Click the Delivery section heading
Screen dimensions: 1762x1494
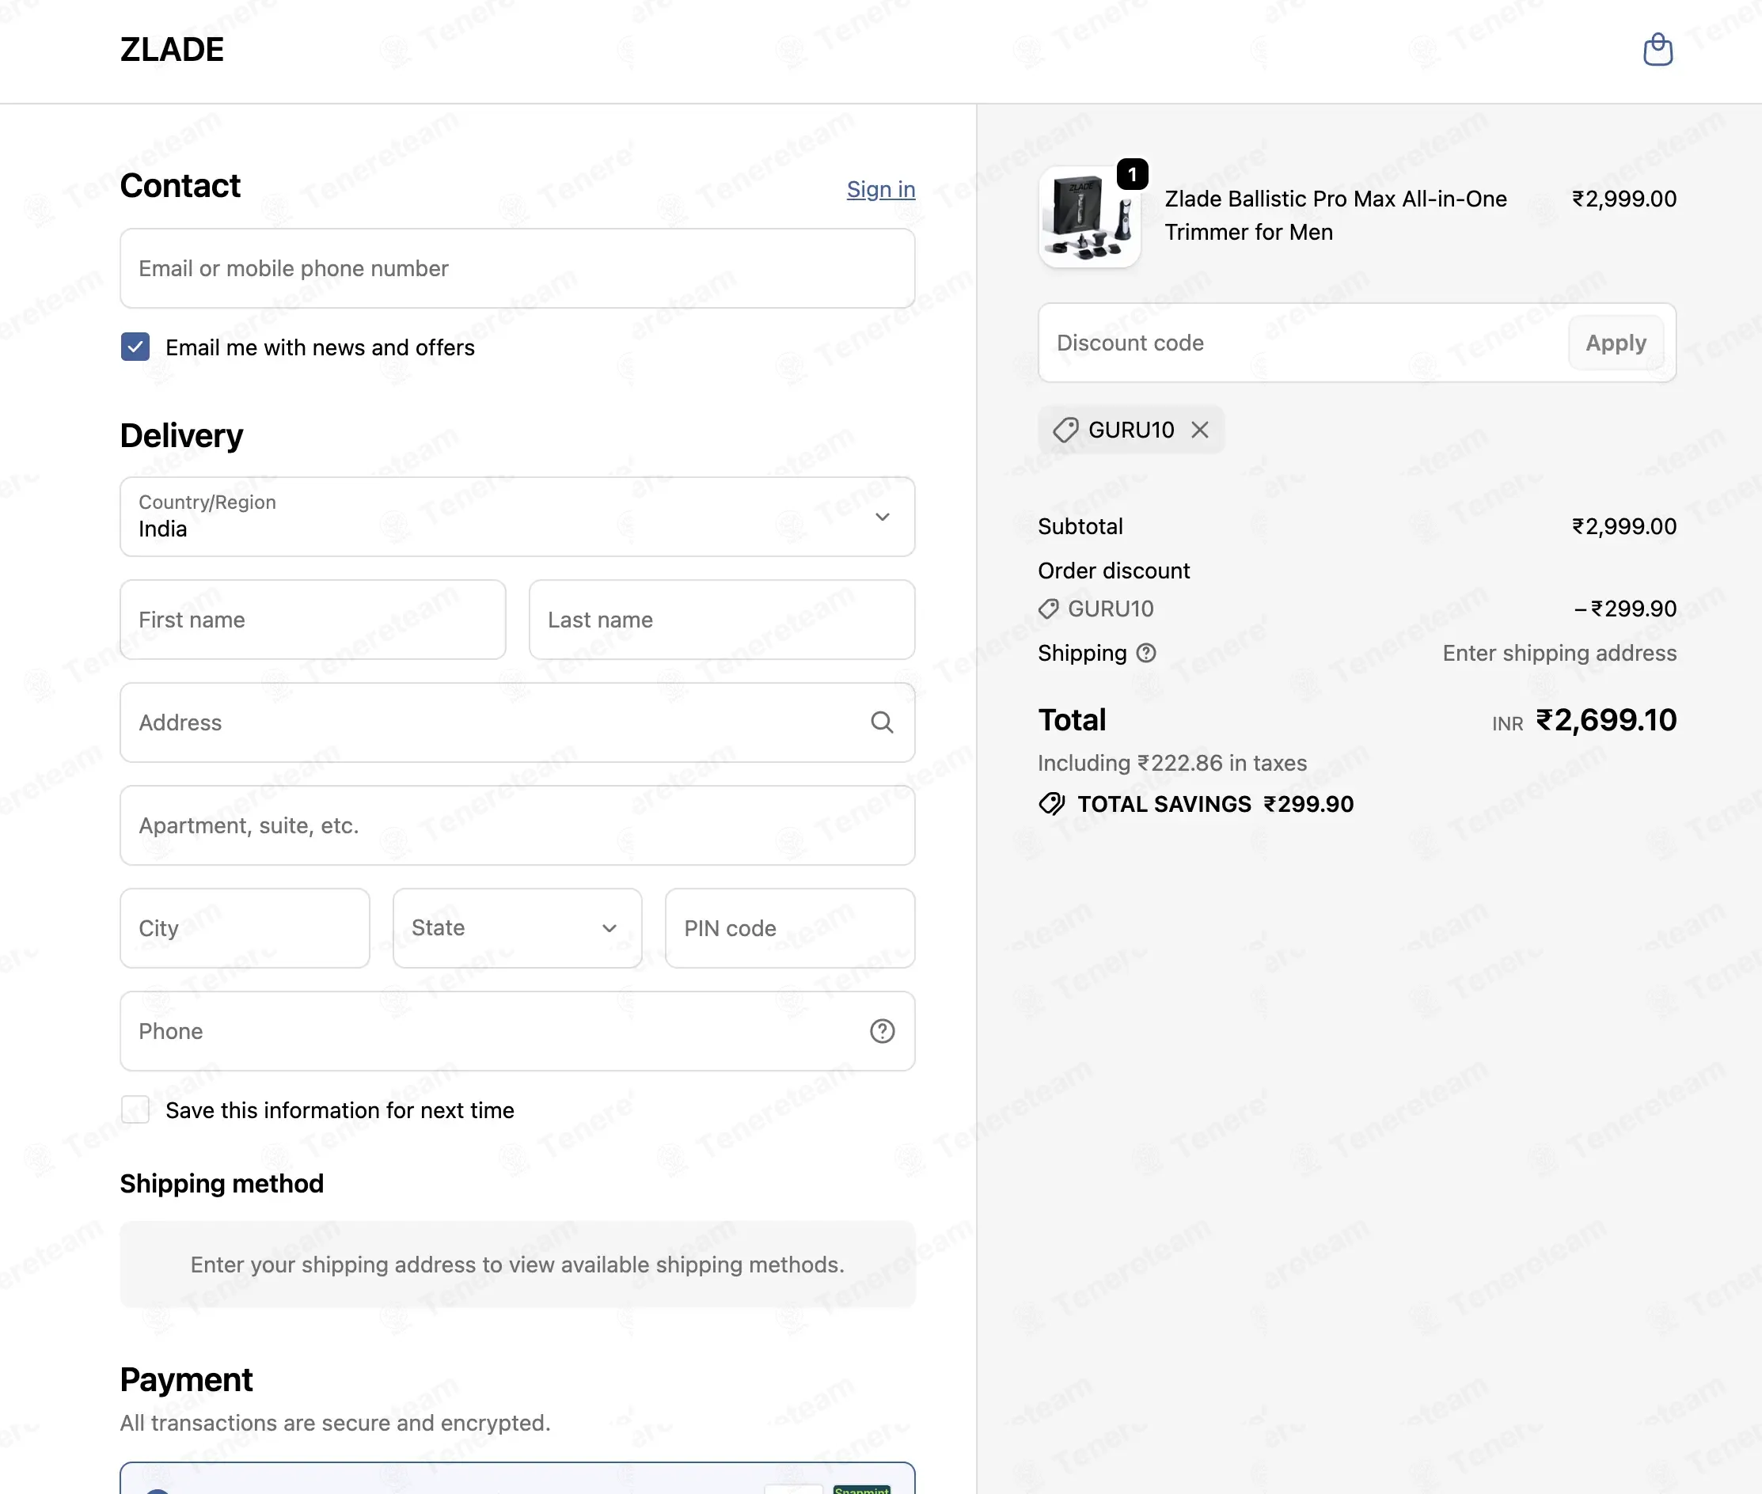coord(181,435)
